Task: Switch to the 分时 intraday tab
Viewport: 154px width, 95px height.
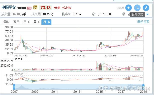Action: (x=6, y=22)
